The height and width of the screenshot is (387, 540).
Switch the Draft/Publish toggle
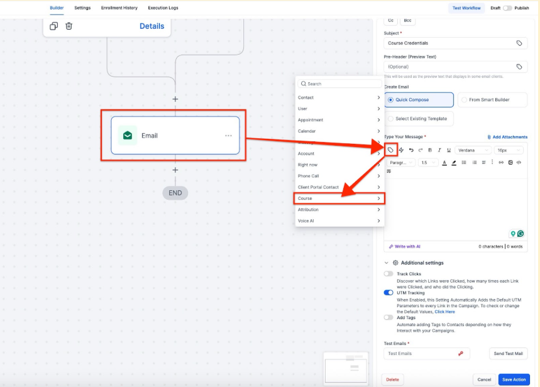pyautogui.click(x=507, y=8)
